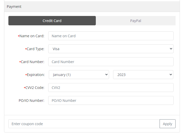Expand the expiration year 2023 dropdown
185x135 pixels.
point(143,75)
